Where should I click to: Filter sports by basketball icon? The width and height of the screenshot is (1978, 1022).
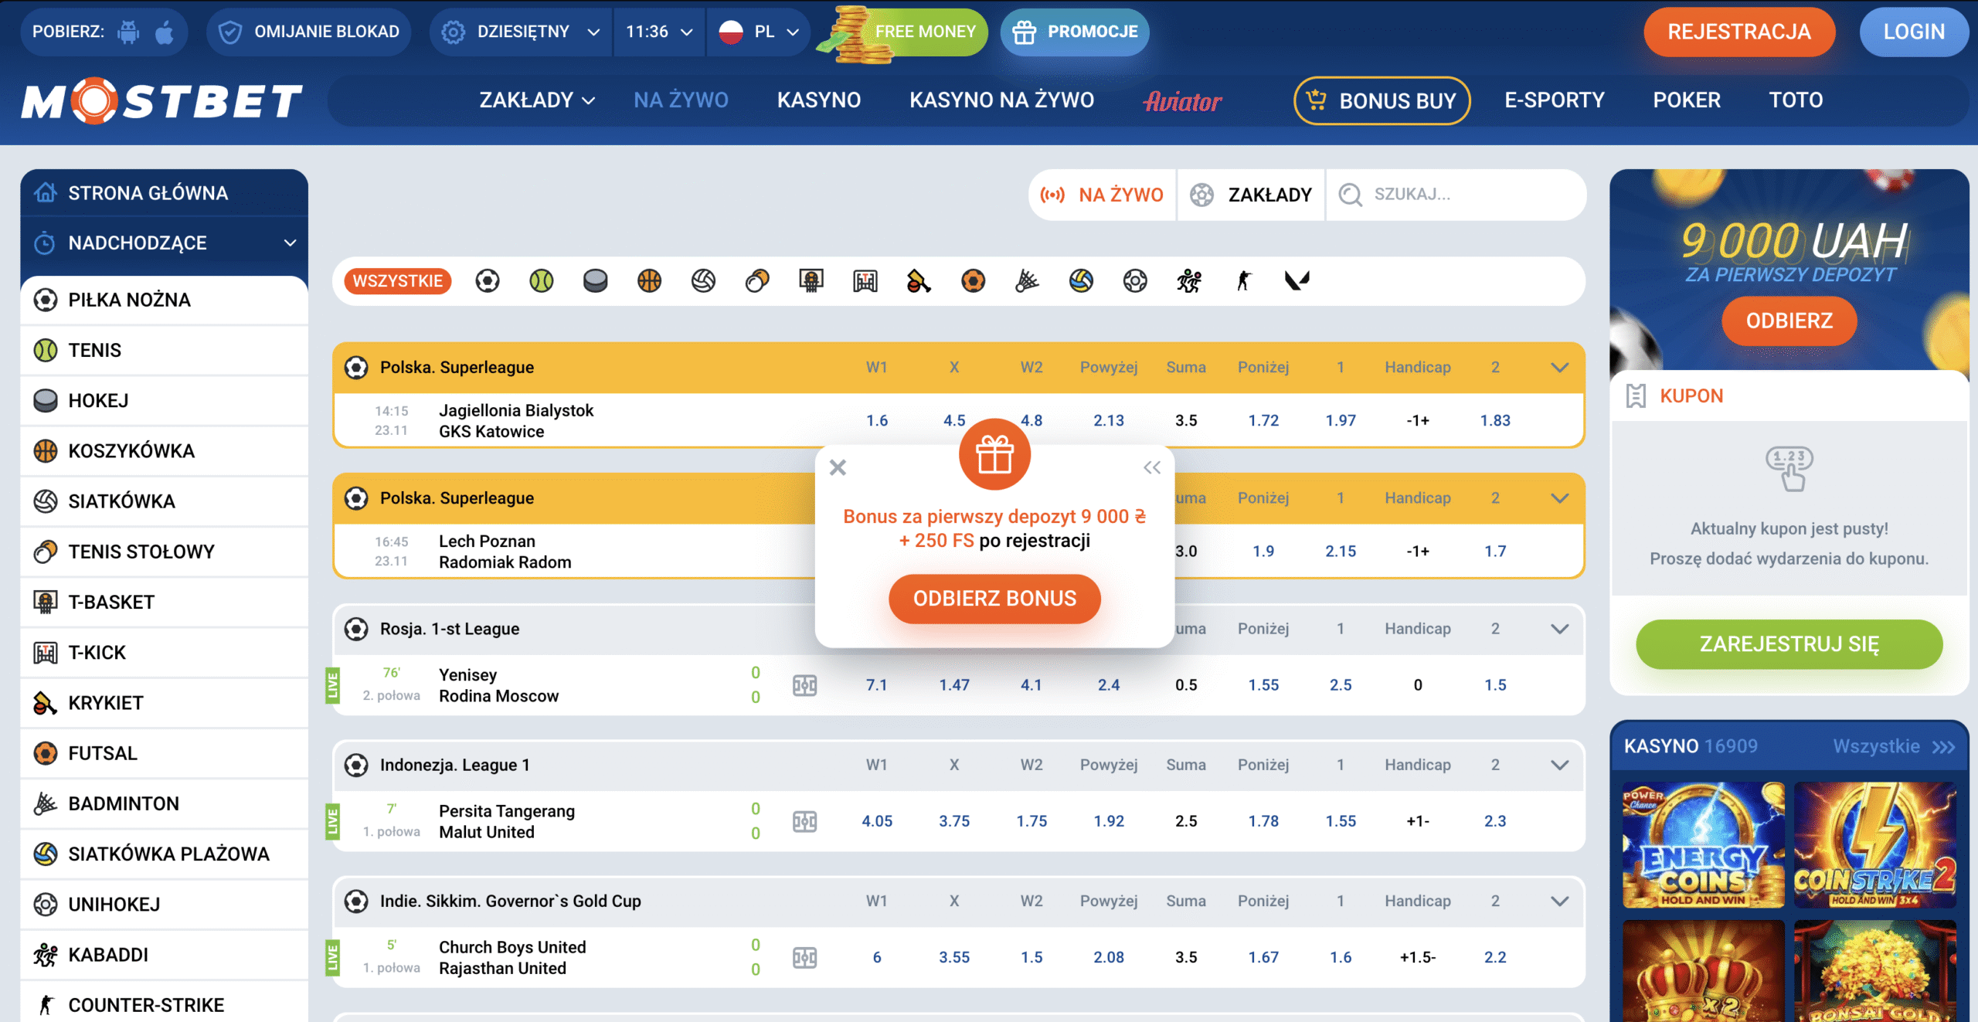click(650, 280)
